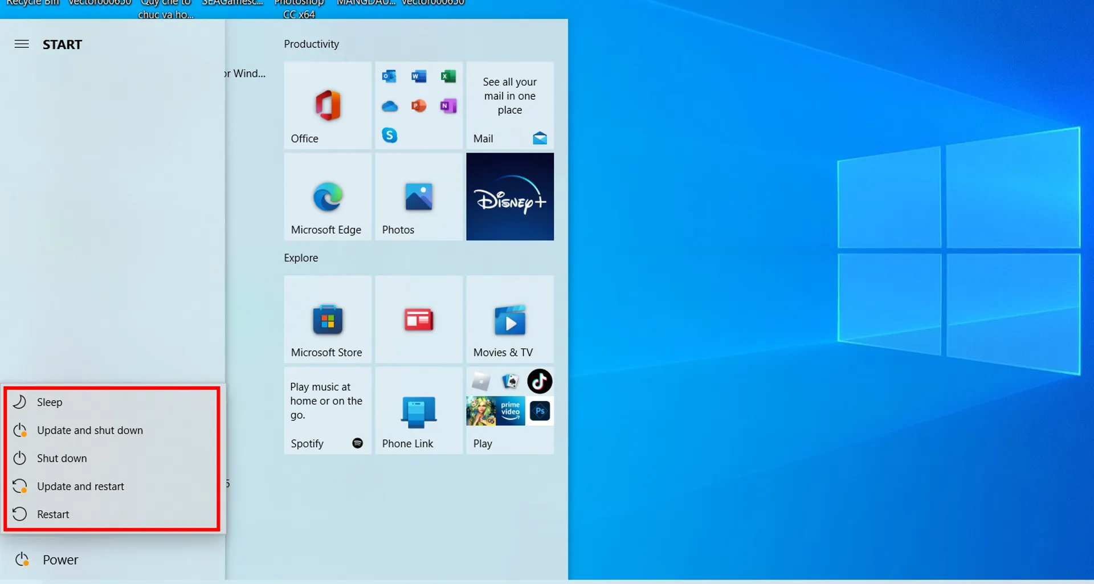Open TikTok in the Play folder
Screen dimensions: 1094x584
(540, 382)
